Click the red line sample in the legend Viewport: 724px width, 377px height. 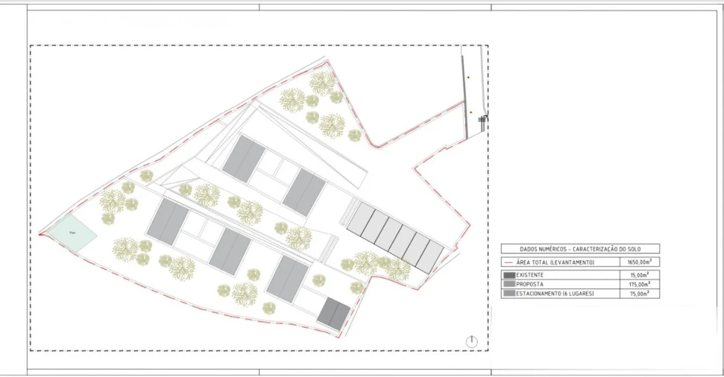tap(510, 262)
